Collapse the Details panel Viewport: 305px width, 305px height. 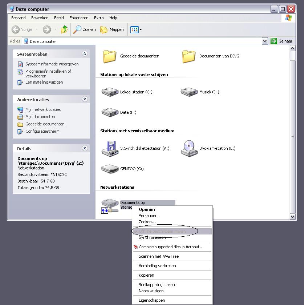point(85,148)
